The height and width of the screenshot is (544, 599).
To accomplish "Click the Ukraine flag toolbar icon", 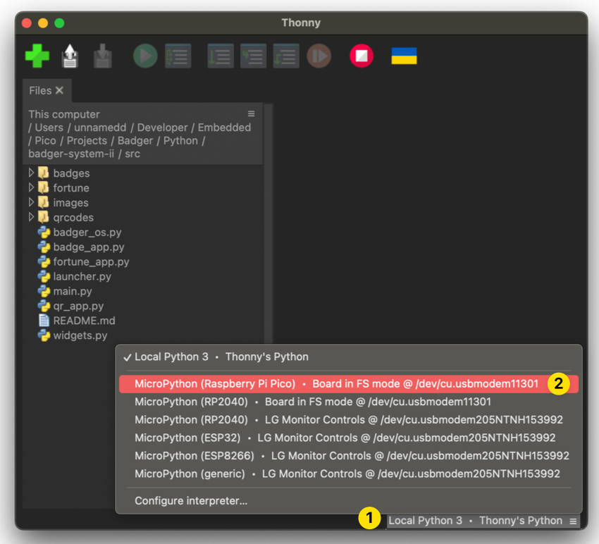I will [404, 56].
